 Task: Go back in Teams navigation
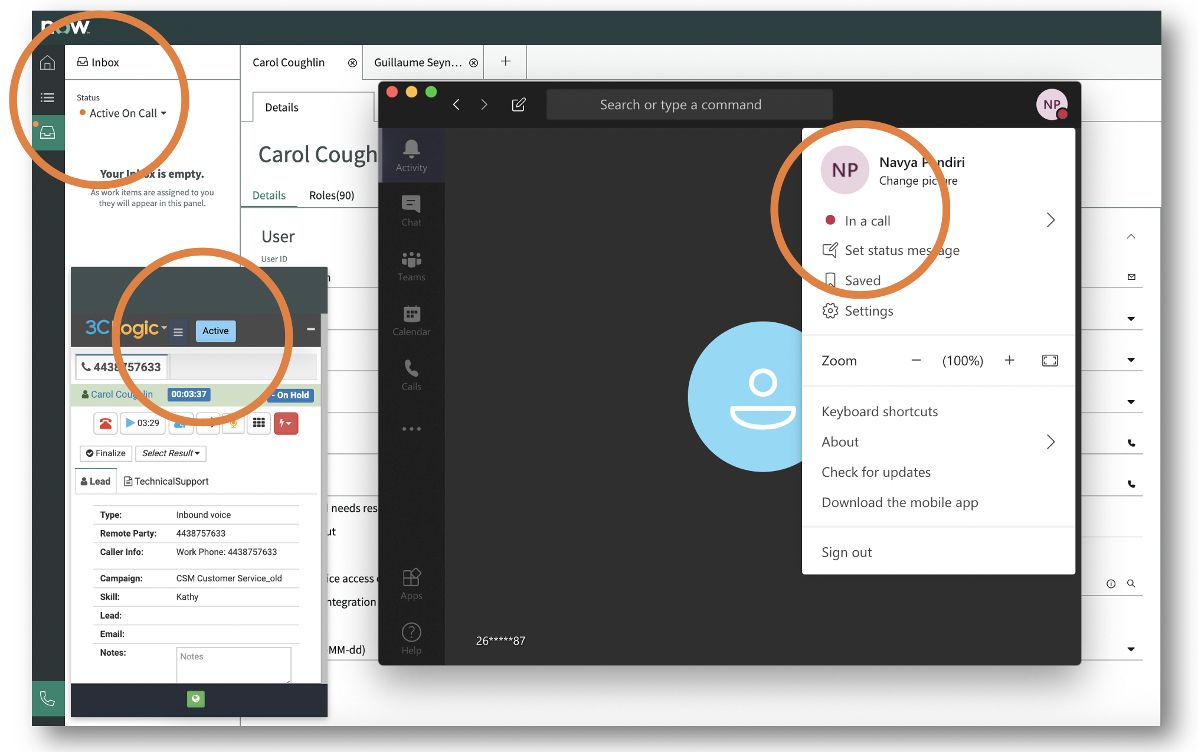456,104
